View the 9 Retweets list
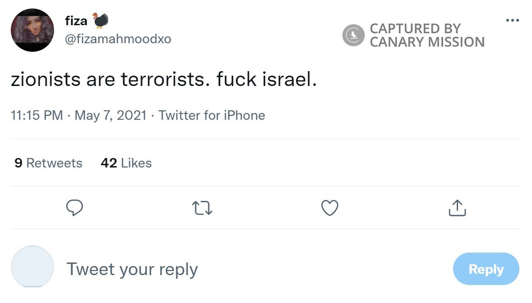Screen dimensions: 532x303 tap(47, 163)
